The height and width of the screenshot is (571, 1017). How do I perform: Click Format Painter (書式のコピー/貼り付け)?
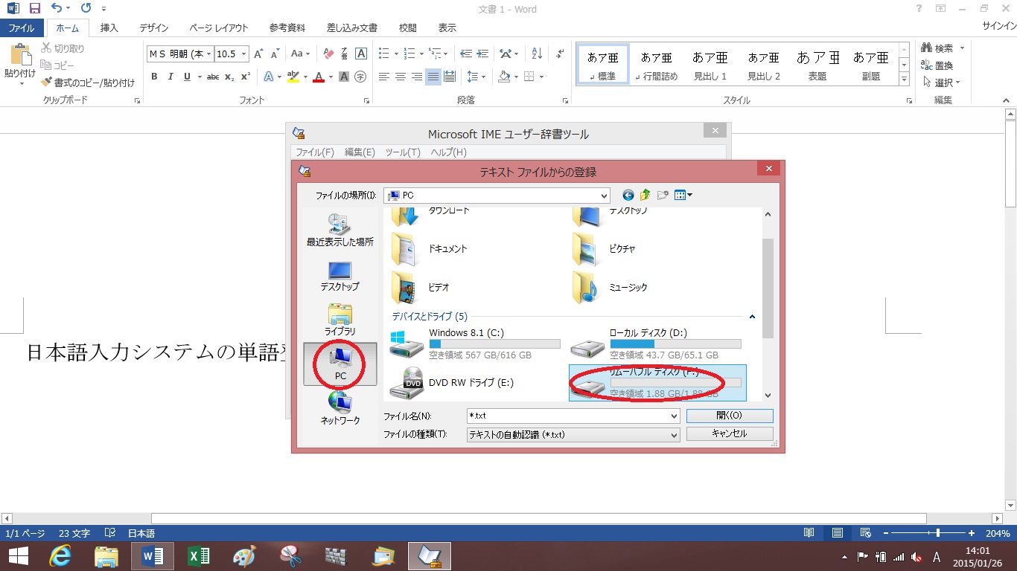coord(88,83)
